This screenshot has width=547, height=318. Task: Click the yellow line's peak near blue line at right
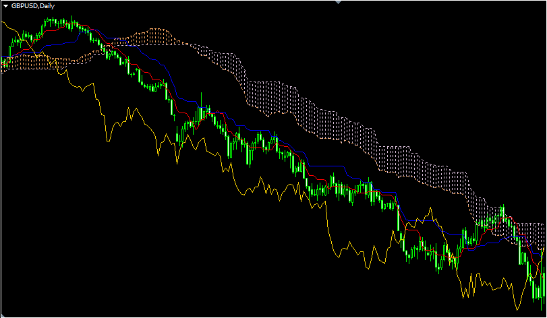(x=430, y=209)
